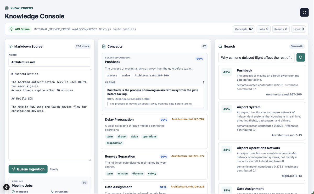Click Architecture.md:204-226 source reference
The image size is (314, 194).
(188, 187)
